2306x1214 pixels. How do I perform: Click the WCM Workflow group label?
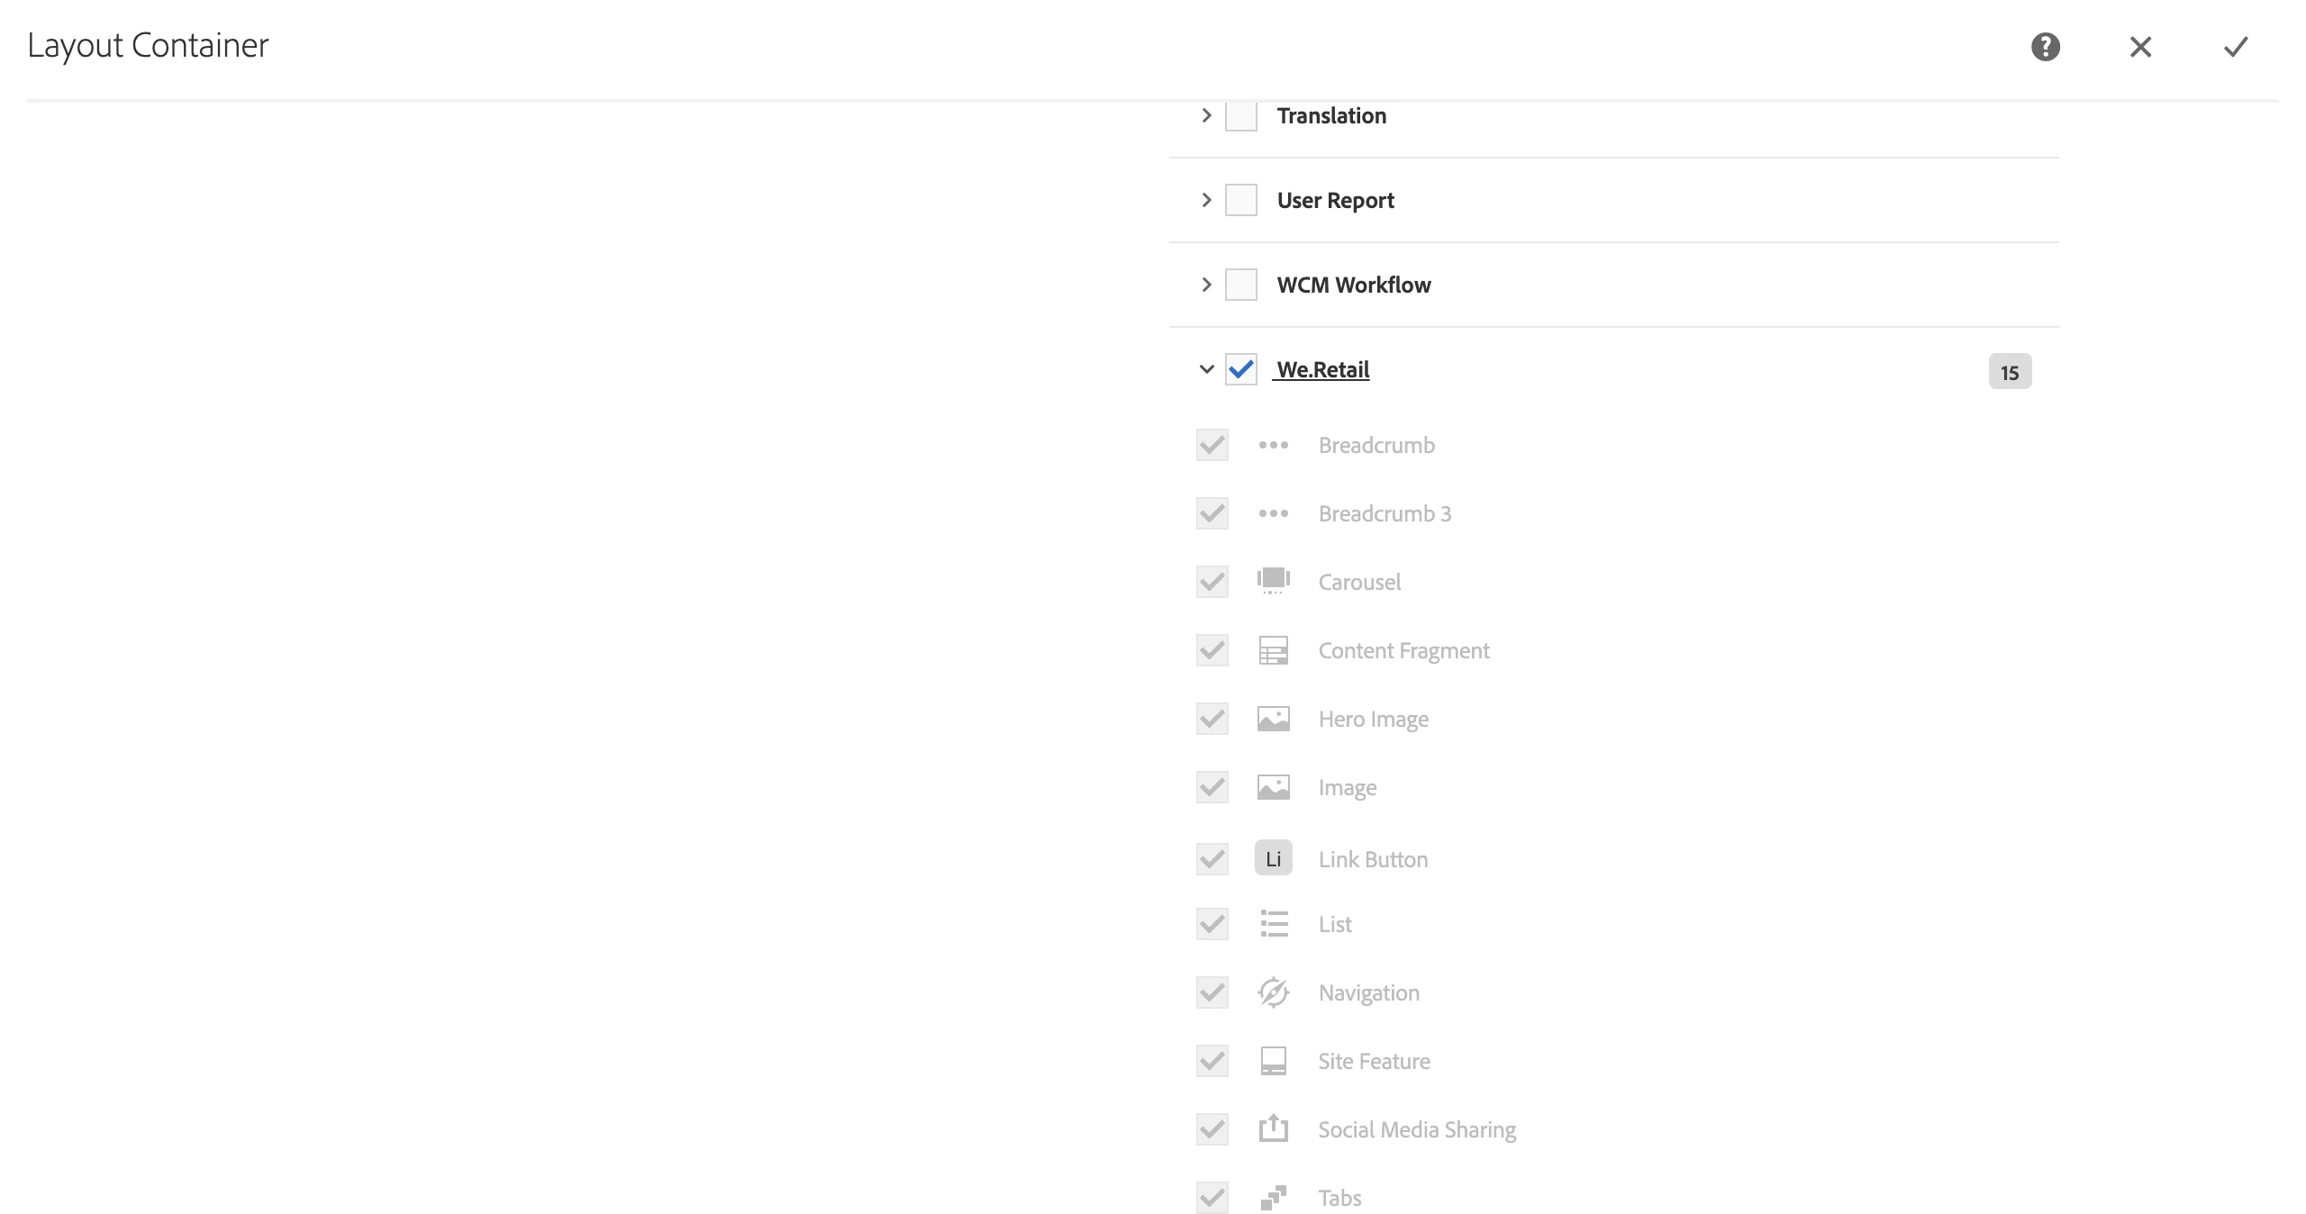tap(1353, 285)
